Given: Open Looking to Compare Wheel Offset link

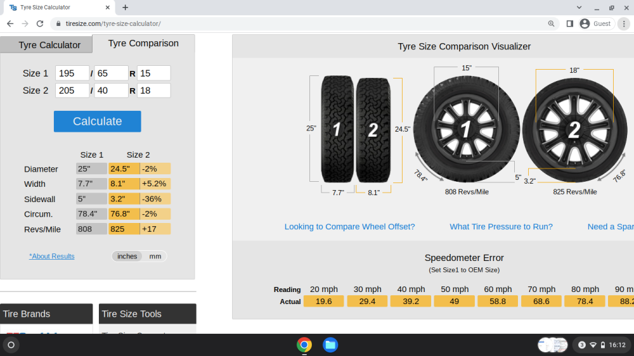Looking at the screenshot, I should (349, 227).
